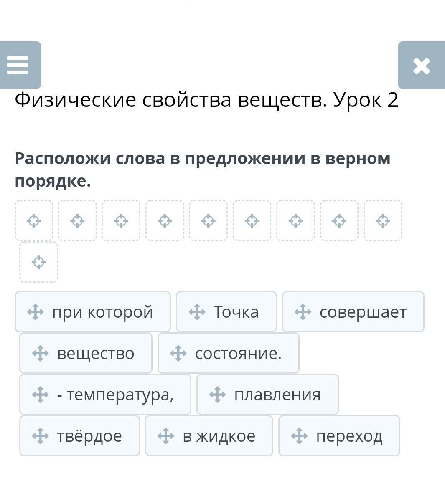Close the lesson with the X button
The image size is (445, 486).
click(421, 66)
